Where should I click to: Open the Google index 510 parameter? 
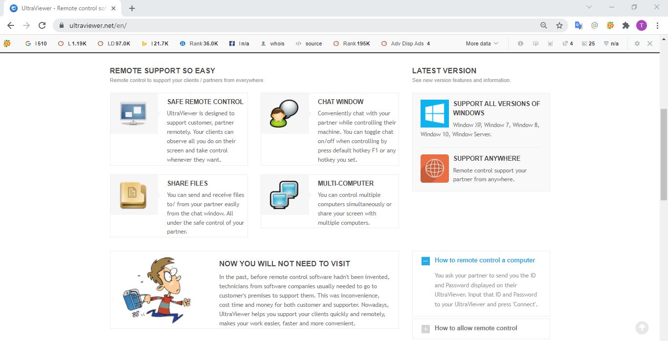coord(36,43)
